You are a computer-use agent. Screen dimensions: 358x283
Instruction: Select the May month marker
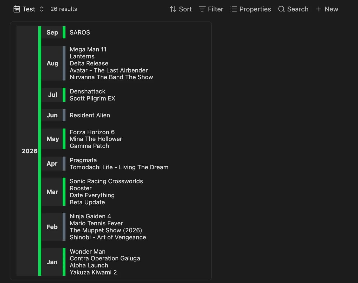tap(52, 139)
